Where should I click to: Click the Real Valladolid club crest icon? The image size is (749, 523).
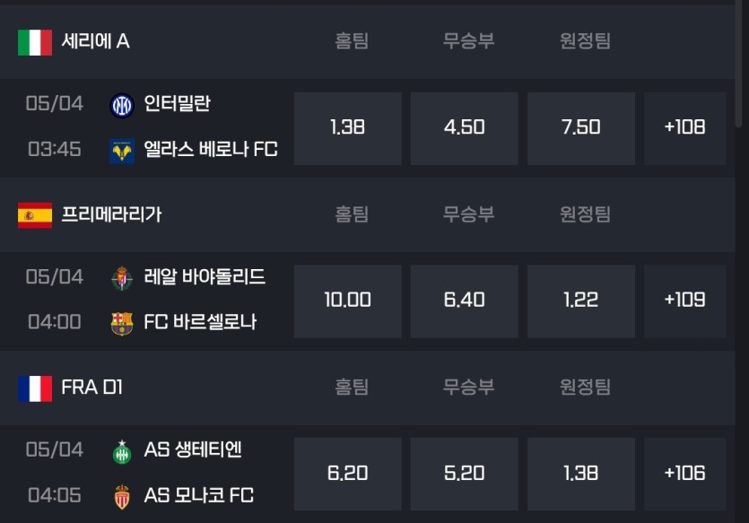click(122, 278)
